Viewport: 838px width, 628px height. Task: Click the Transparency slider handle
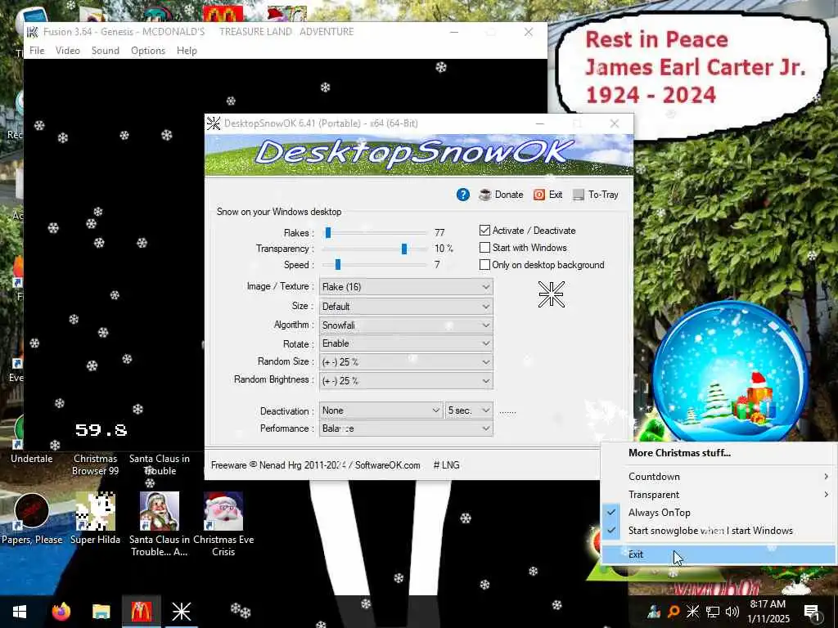[404, 249]
